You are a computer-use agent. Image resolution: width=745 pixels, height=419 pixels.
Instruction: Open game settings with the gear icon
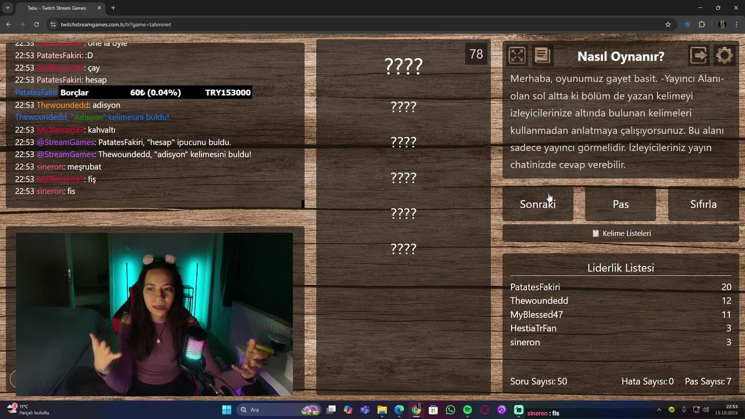tap(725, 56)
